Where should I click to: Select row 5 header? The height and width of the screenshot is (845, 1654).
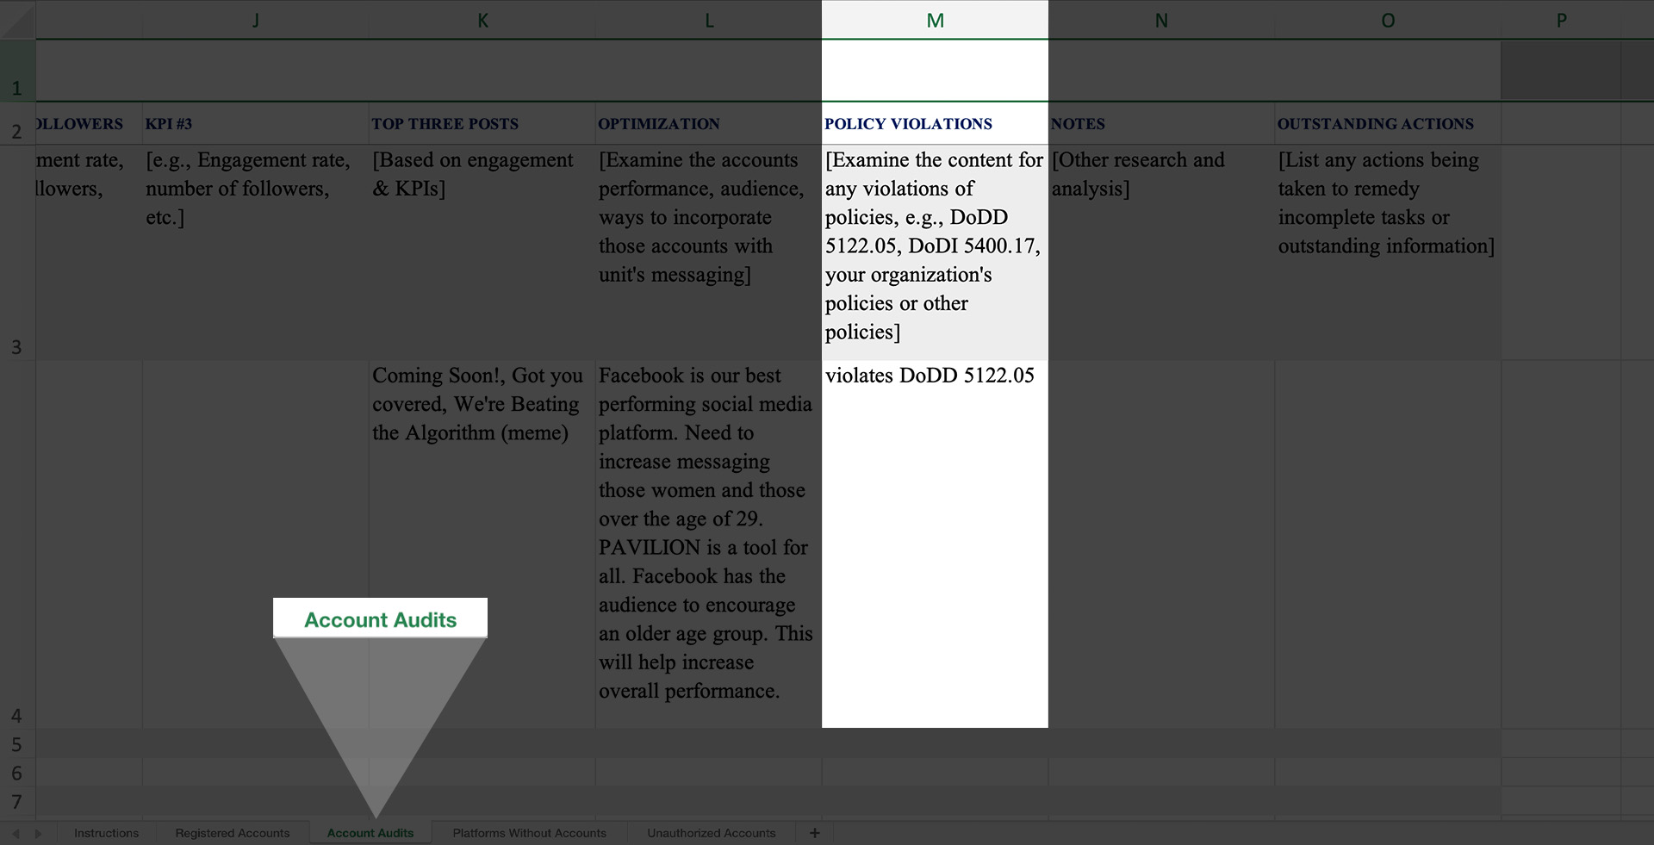pyautogui.click(x=17, y=743)
